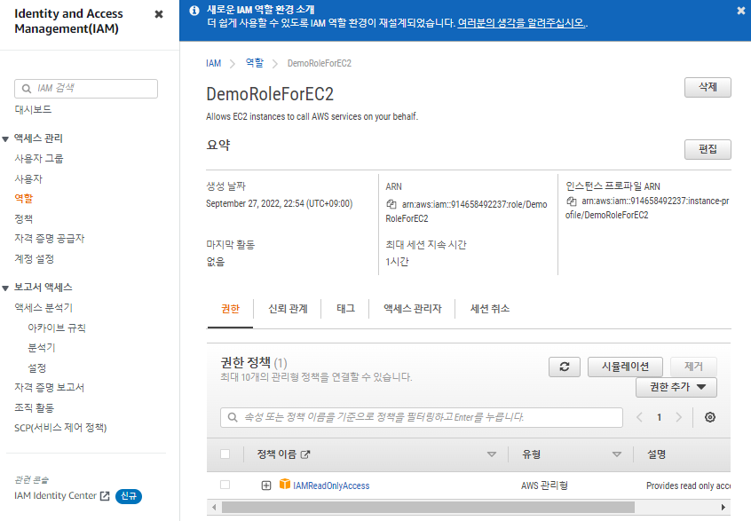The height and width of the screenshot is (521, 751).
Task: Click the 편집 button
Action: [x=708, y=149]
